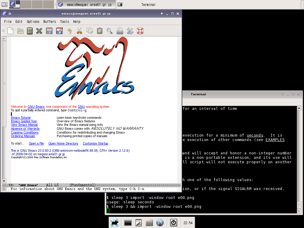Viewport: 304px width, 228px height.
Task: Click the Emacs toolbar drag handle
Action: pyautogui.click(x=3, y=31)
